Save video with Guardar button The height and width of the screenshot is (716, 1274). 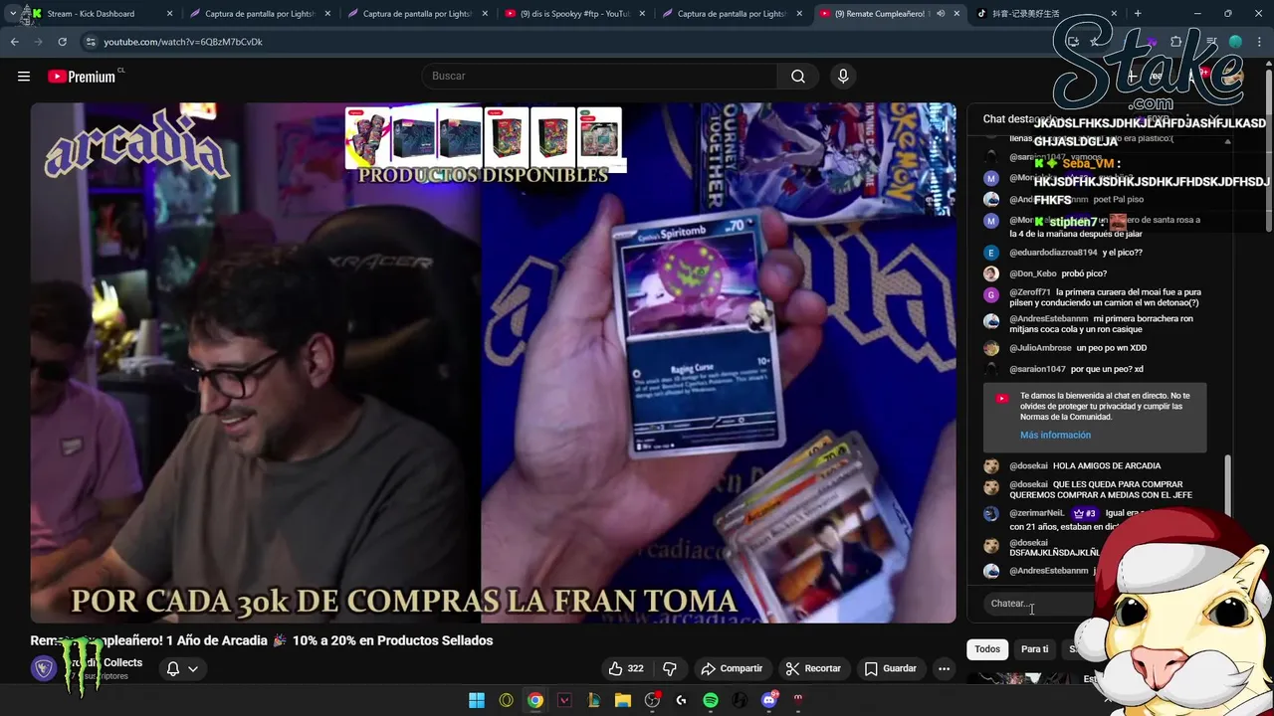pyautogui.click(x=891, y=668)
